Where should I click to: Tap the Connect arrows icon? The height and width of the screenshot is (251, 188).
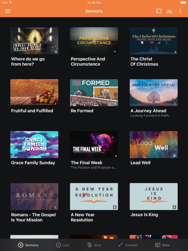point(120,245)
